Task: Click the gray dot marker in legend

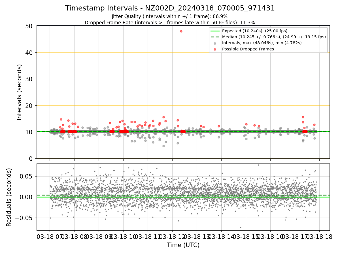Action: pos(215,43)
